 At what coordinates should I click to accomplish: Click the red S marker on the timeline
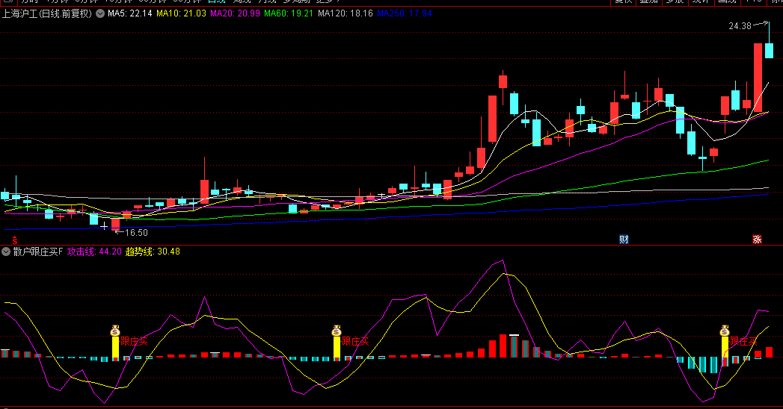point(15,240)
